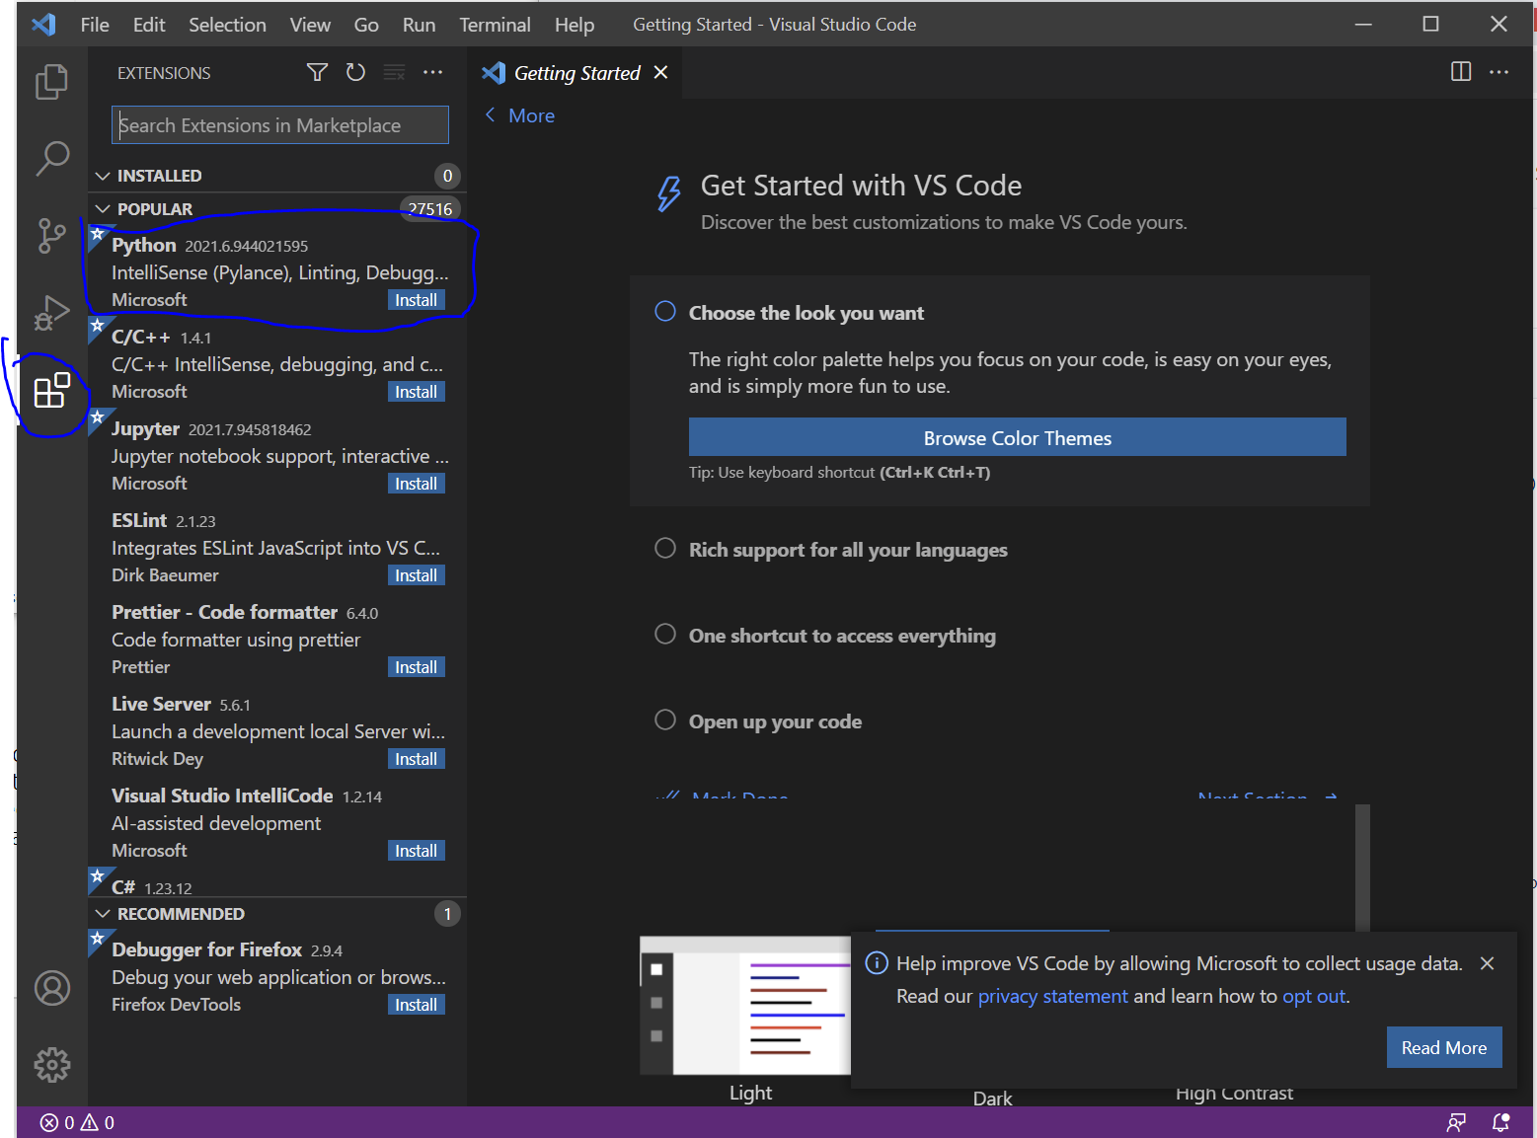Open the notifications bell in status bar
The image size is (1537, 1138).
1501,1122
